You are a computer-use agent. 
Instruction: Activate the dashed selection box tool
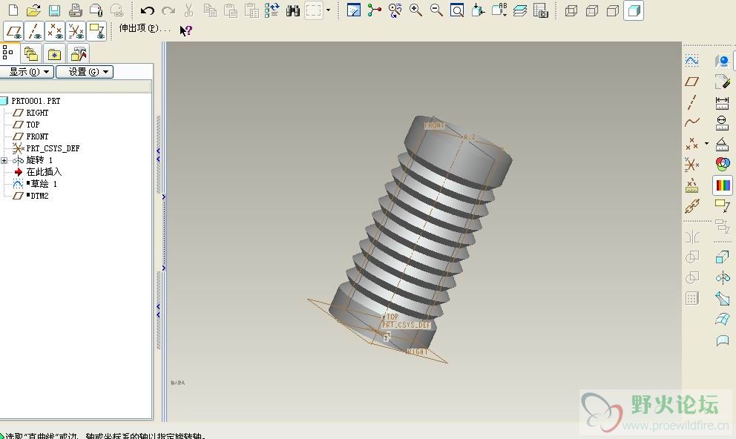[x=314, y=10]
